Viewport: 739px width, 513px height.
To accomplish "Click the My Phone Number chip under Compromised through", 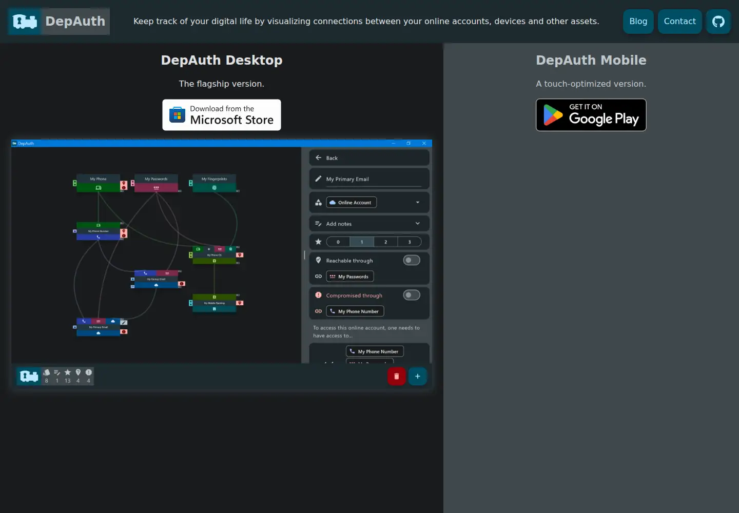I will tap(355, 311).
